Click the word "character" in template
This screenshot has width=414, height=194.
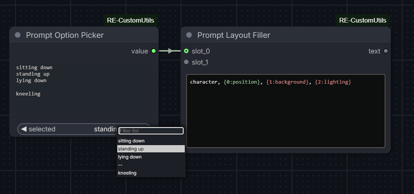point(203,82)
